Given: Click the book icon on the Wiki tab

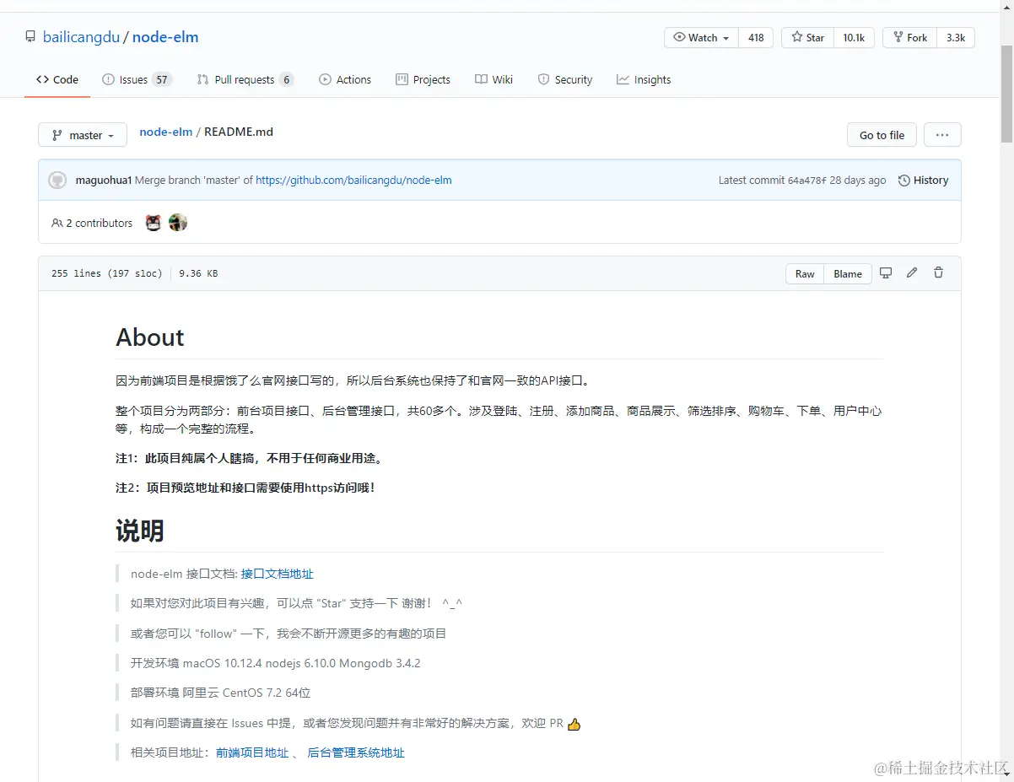Looking at the screenshot, I should click(481, 79).
